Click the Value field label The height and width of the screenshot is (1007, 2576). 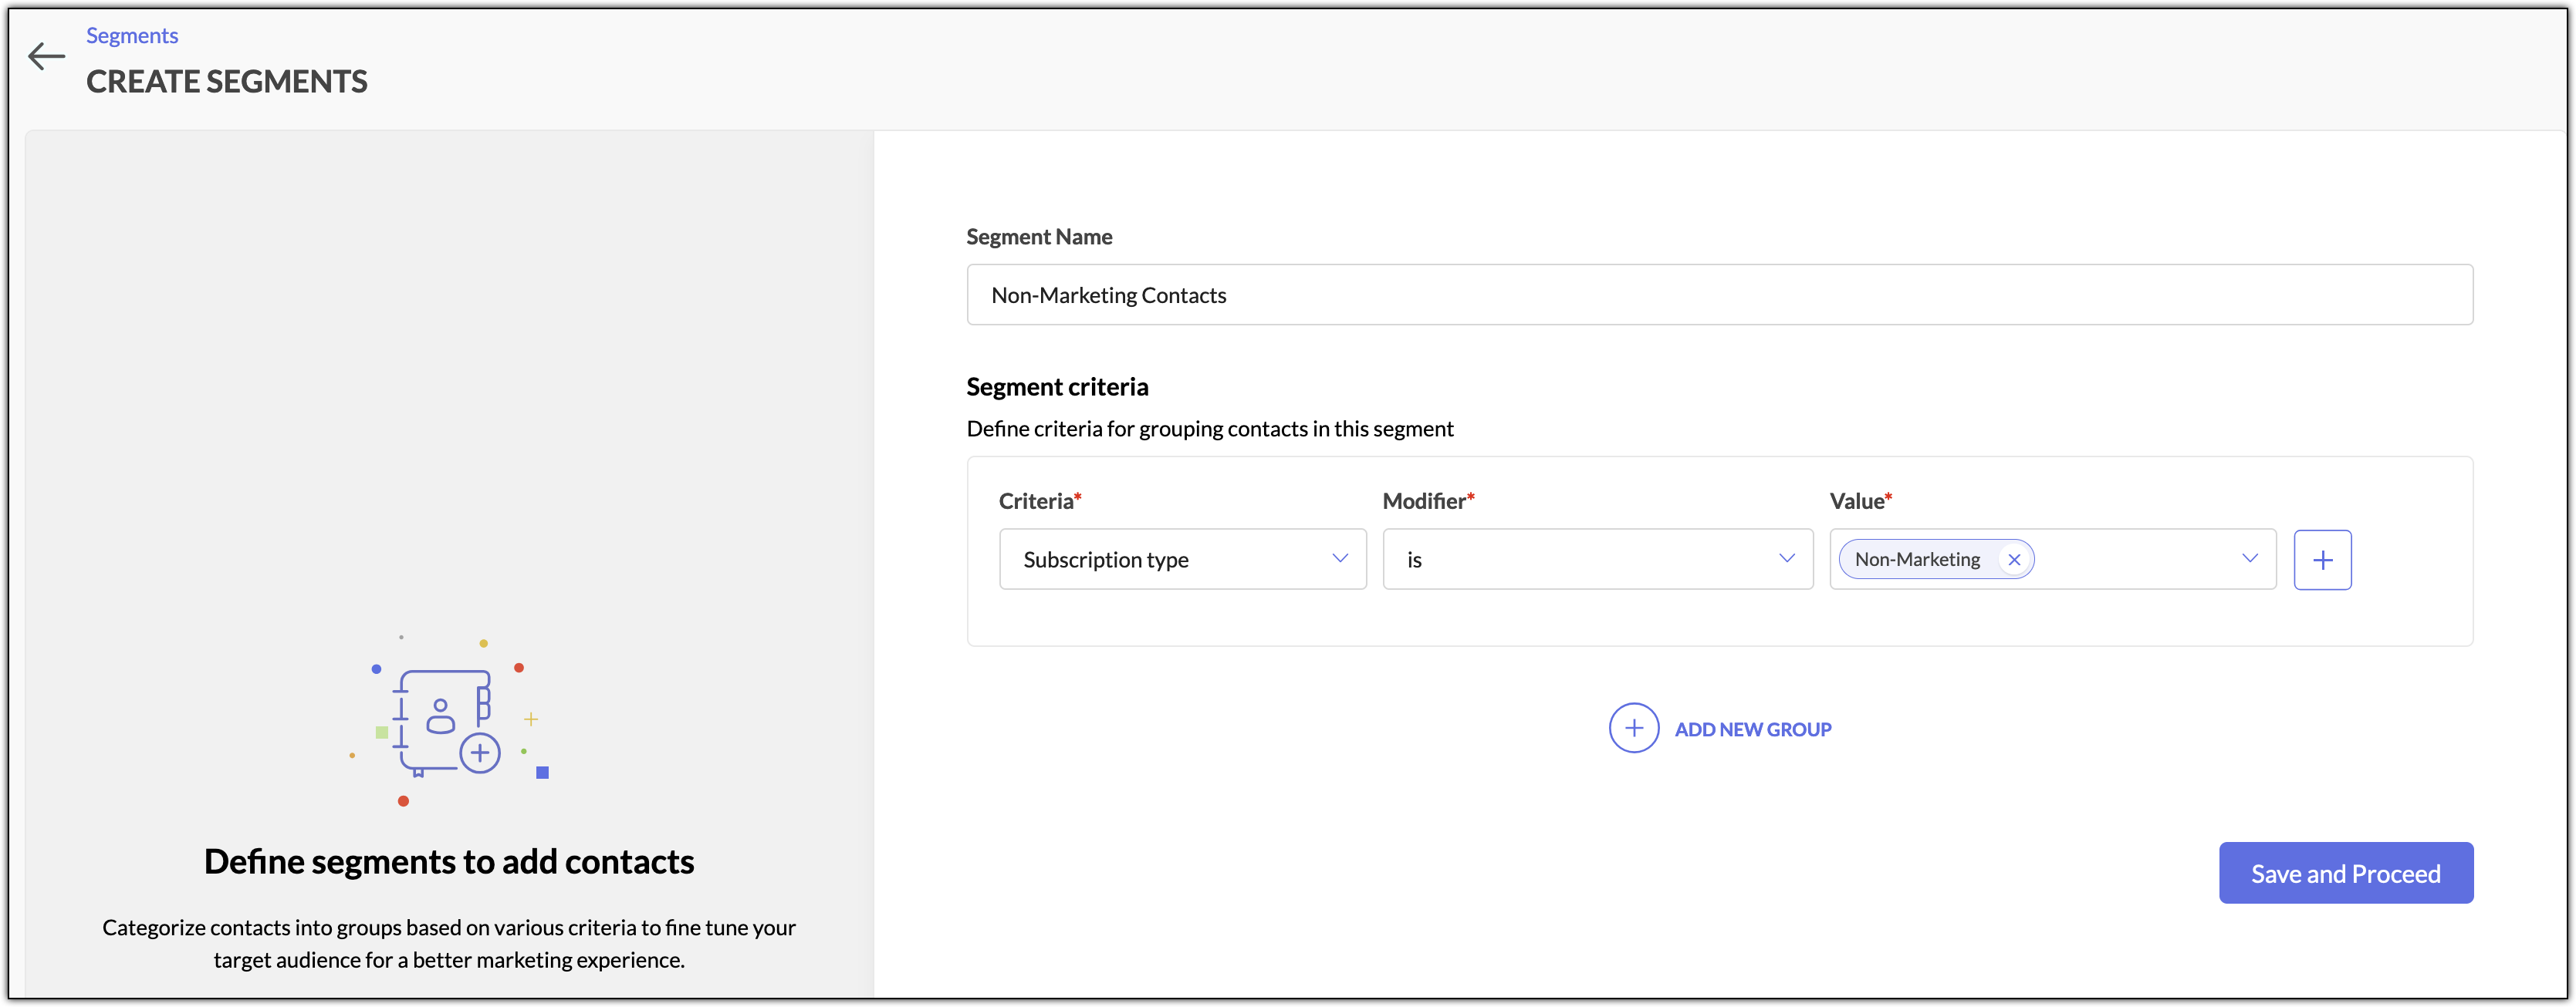1856,501
